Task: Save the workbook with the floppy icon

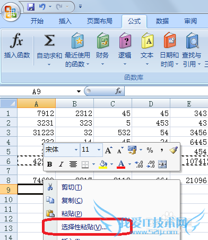Action: click(x=31, y=7)
